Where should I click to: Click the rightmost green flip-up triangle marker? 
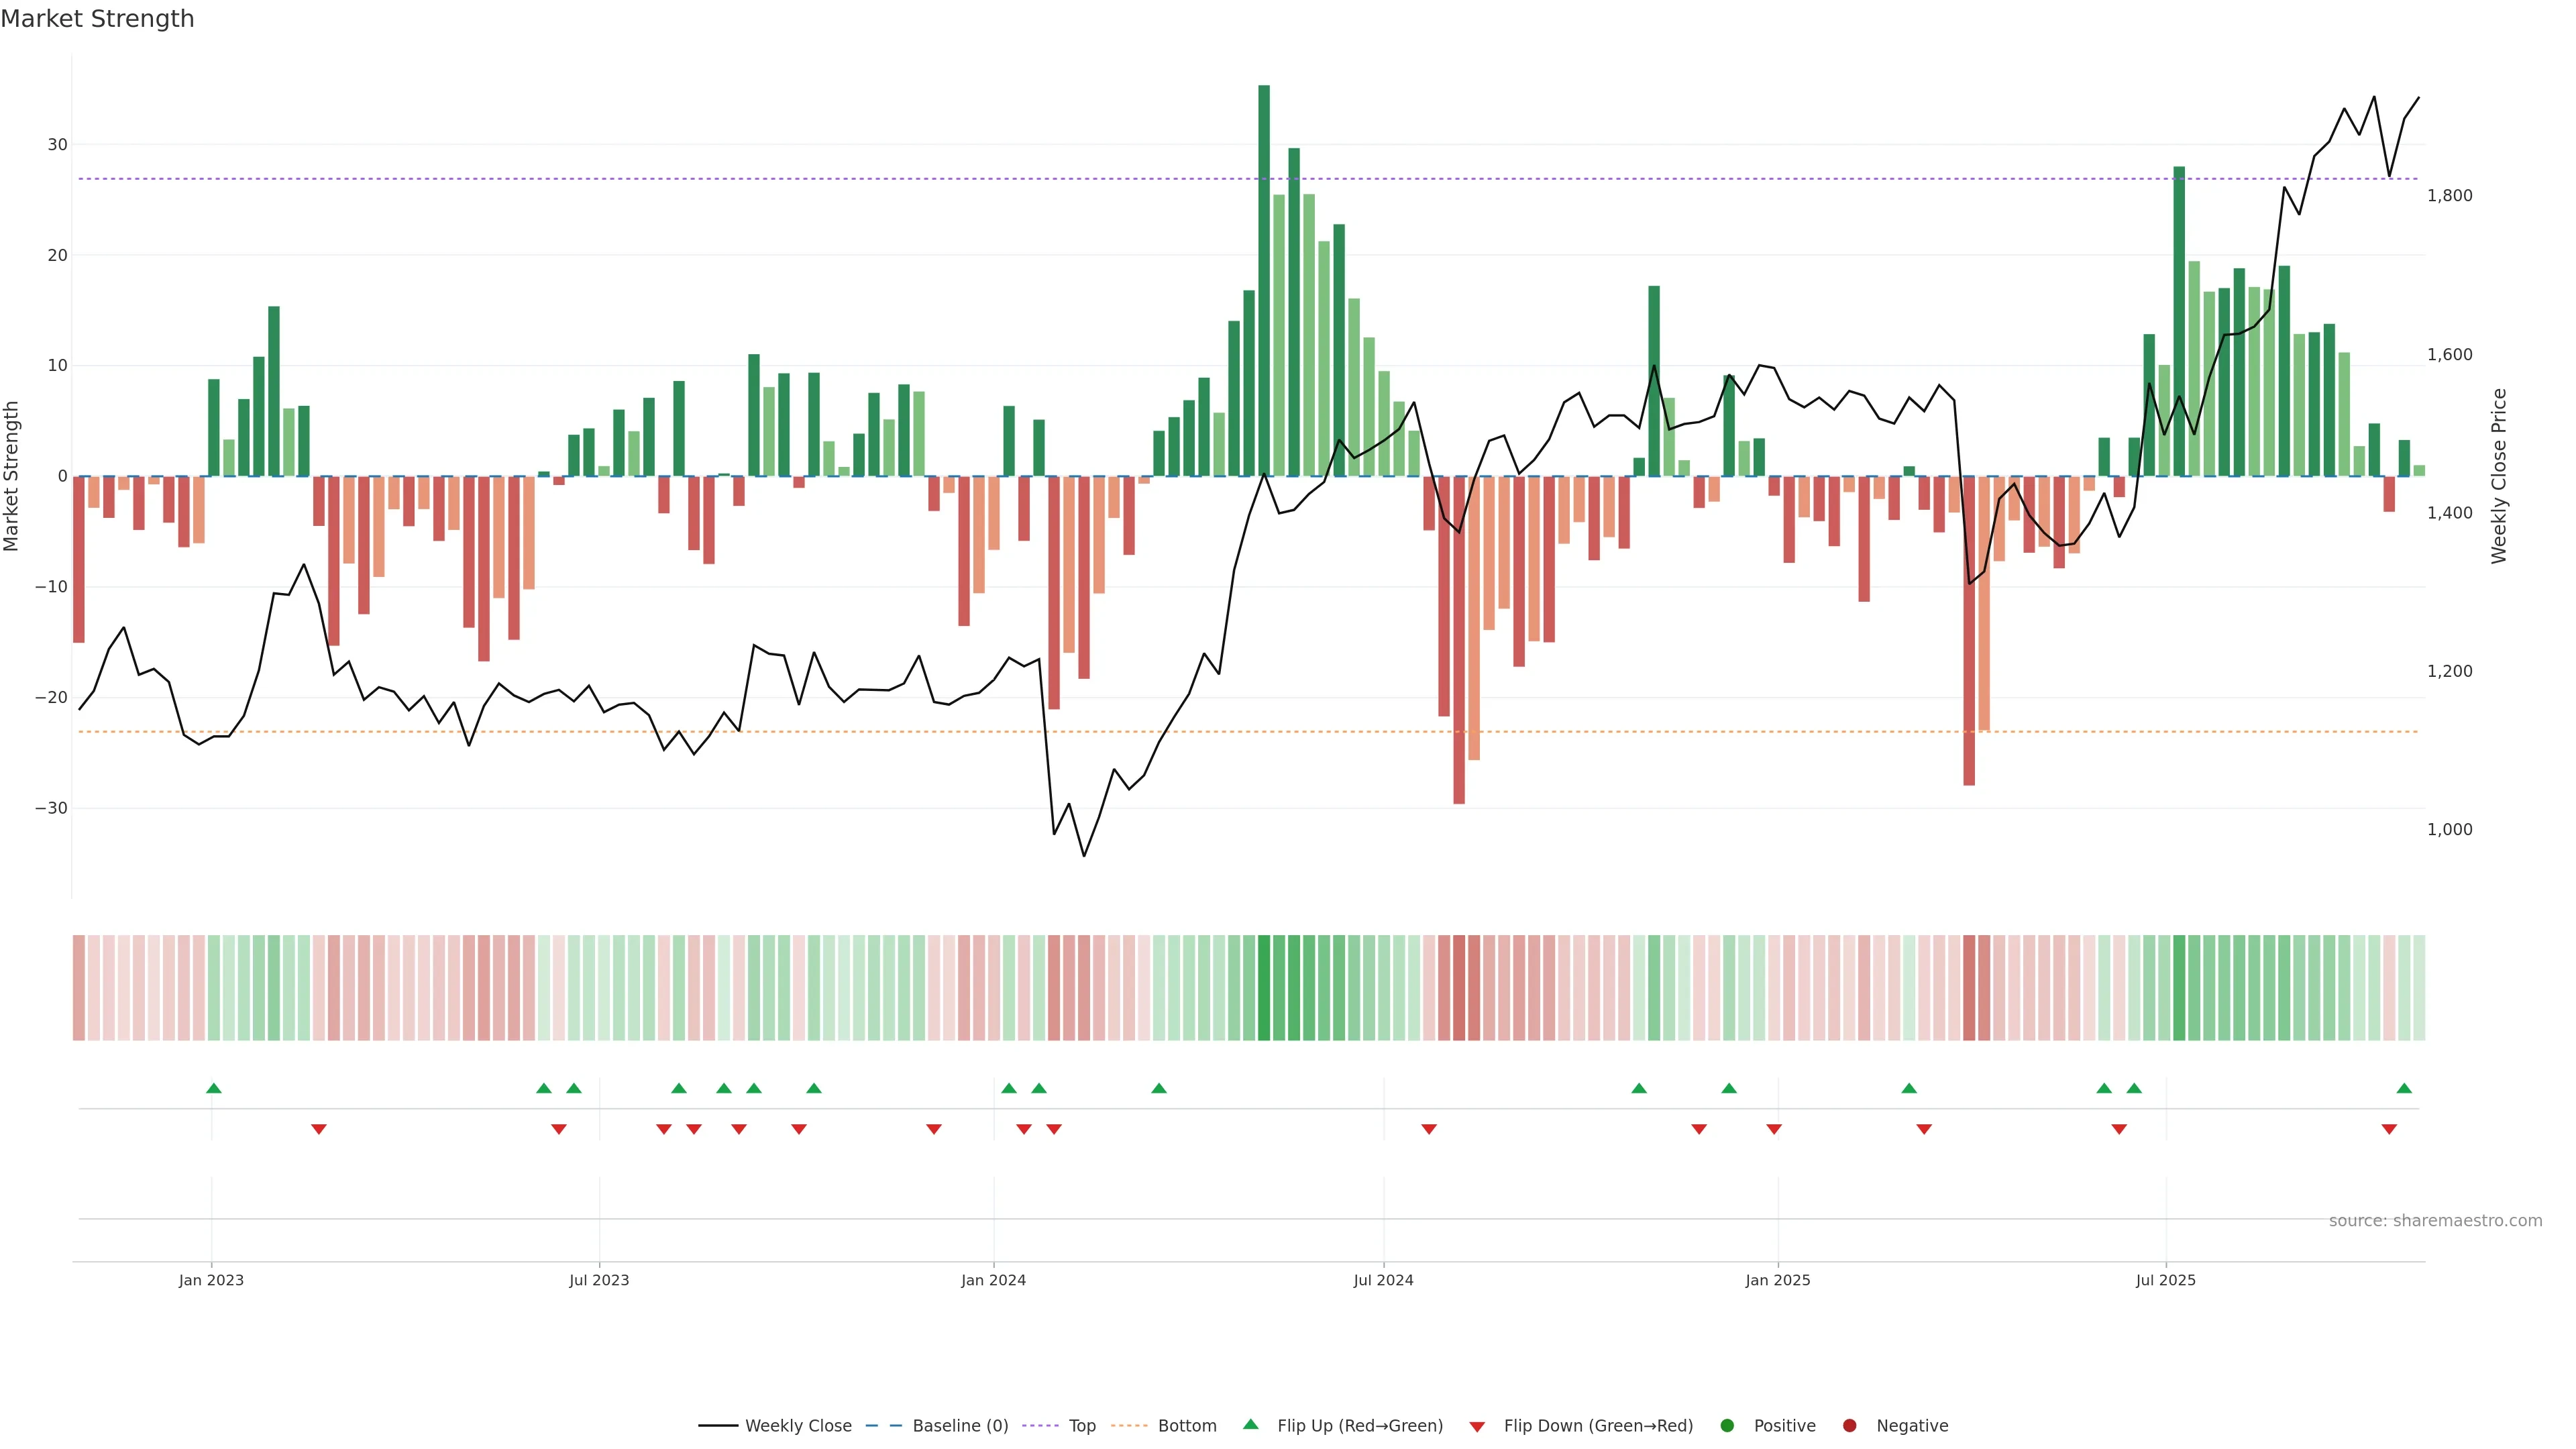click(2404, 1088)
